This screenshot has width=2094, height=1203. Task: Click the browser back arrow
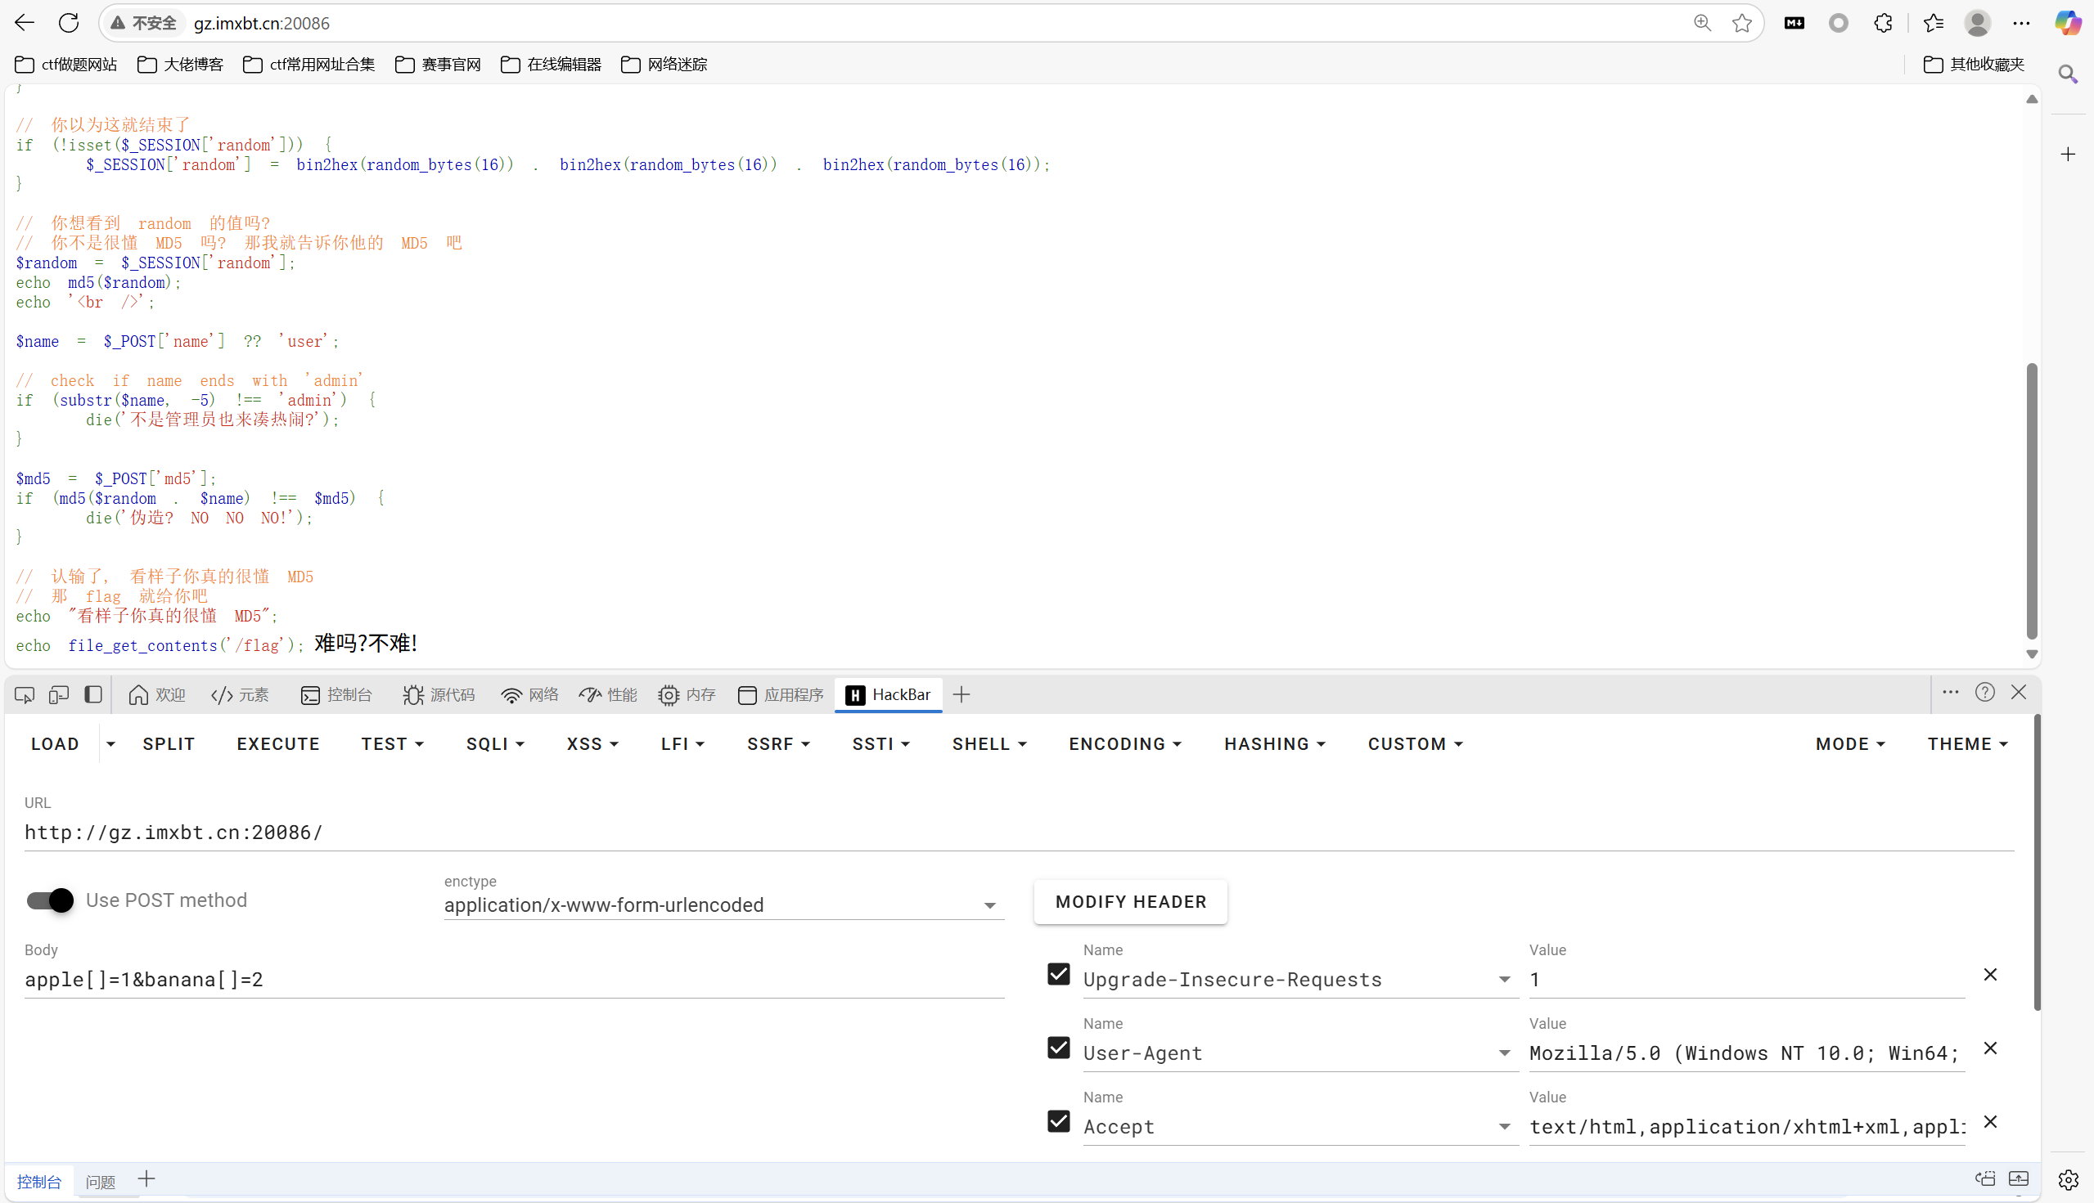(x=25, y=23)
